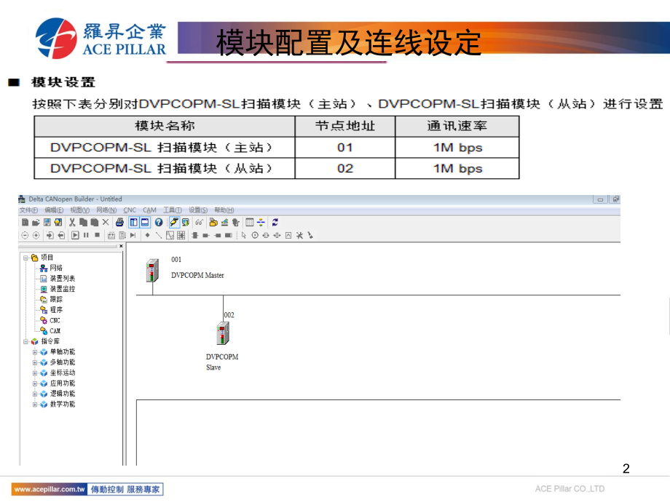The height and width of the screenshot is (502, 670).
Task: Click the Cut scissors icon in toolbar
Action: coord(73,223)
